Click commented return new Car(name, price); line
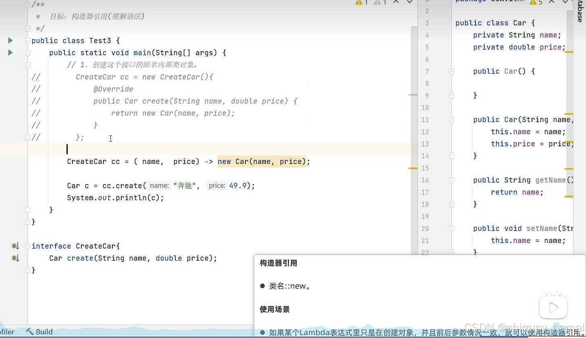 tap(173, 113)
